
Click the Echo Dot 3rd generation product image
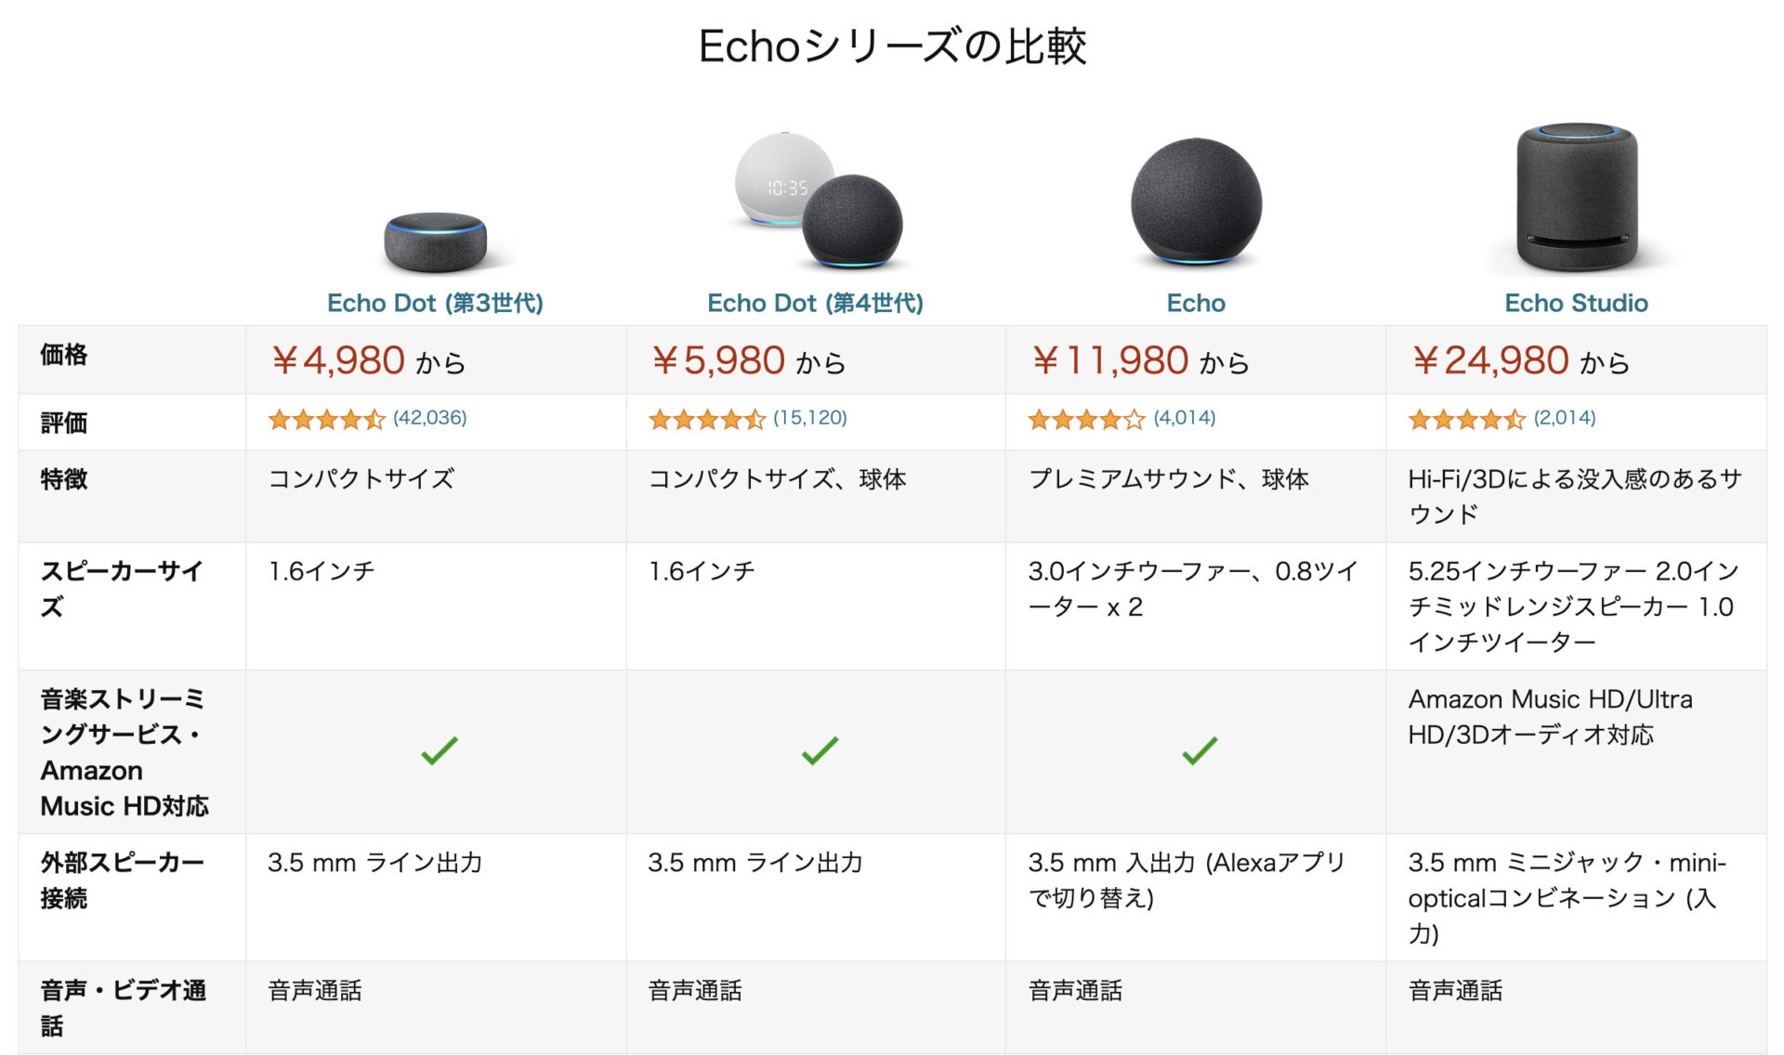(436, 241)
